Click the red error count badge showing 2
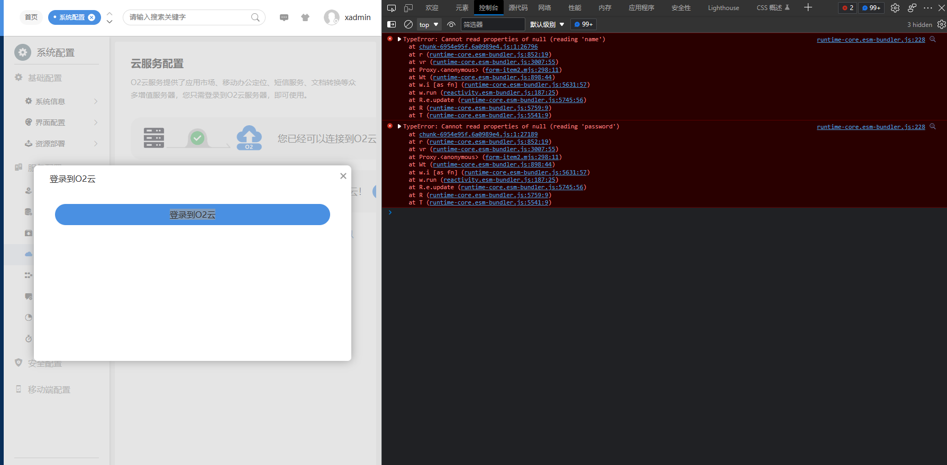947x465 pixels. click(x=848, y=8)
